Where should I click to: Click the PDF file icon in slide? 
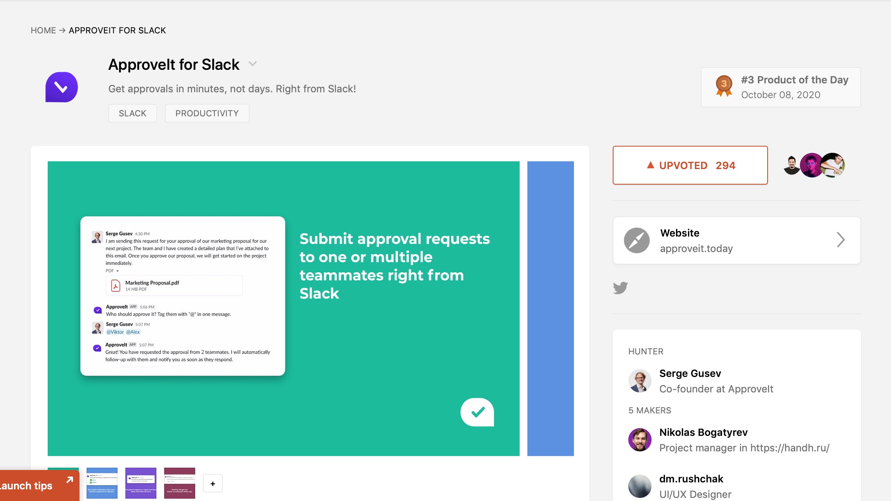(x=116, y=286)
